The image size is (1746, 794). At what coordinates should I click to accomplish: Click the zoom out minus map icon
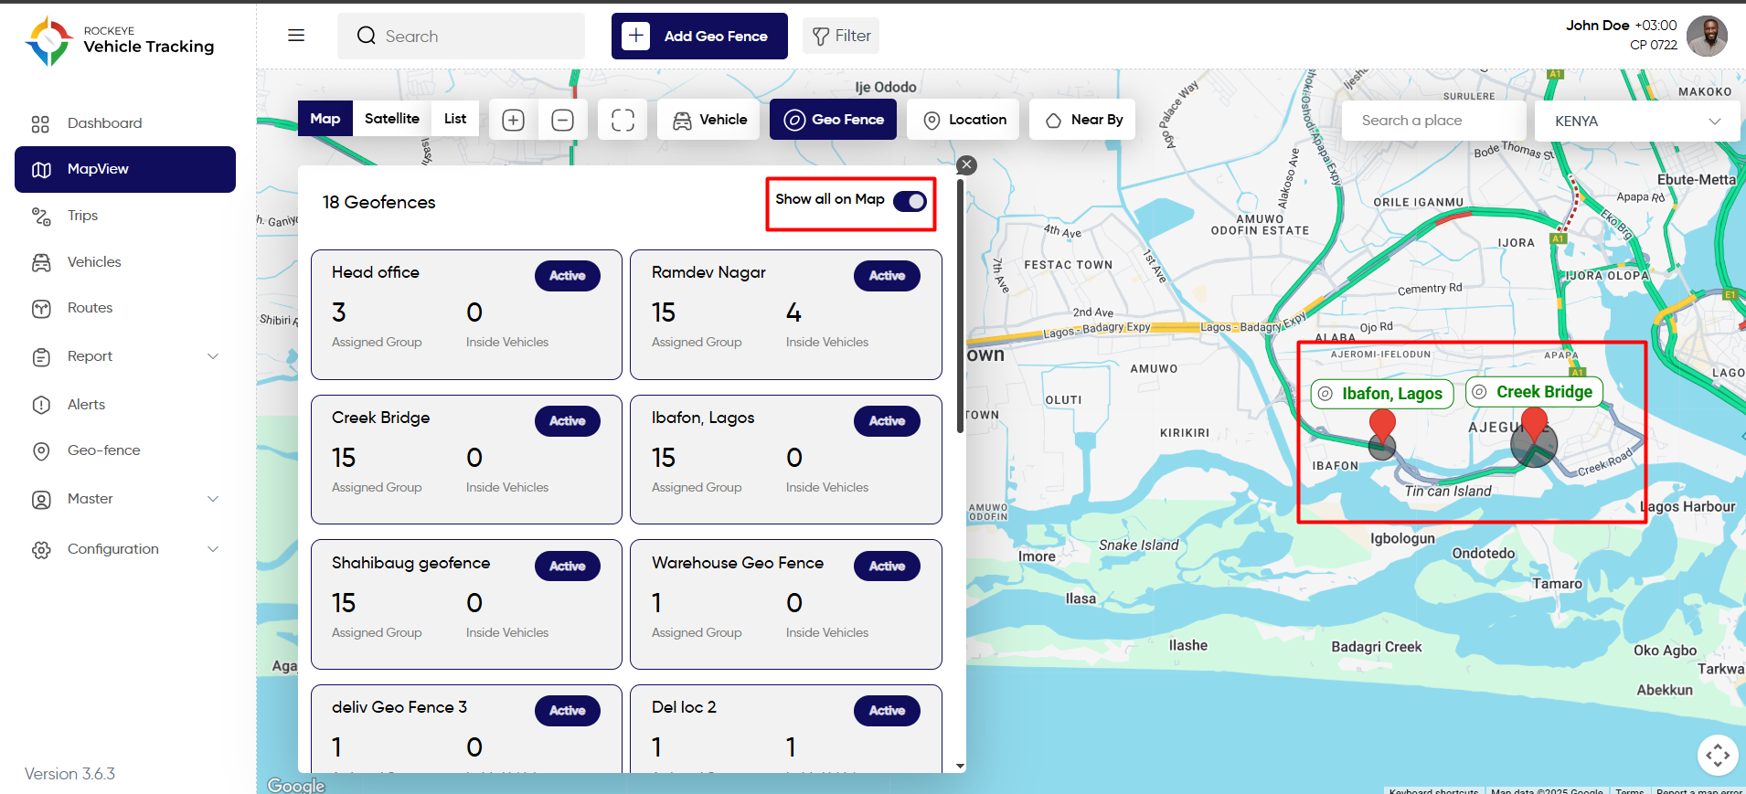coord(562,120)
